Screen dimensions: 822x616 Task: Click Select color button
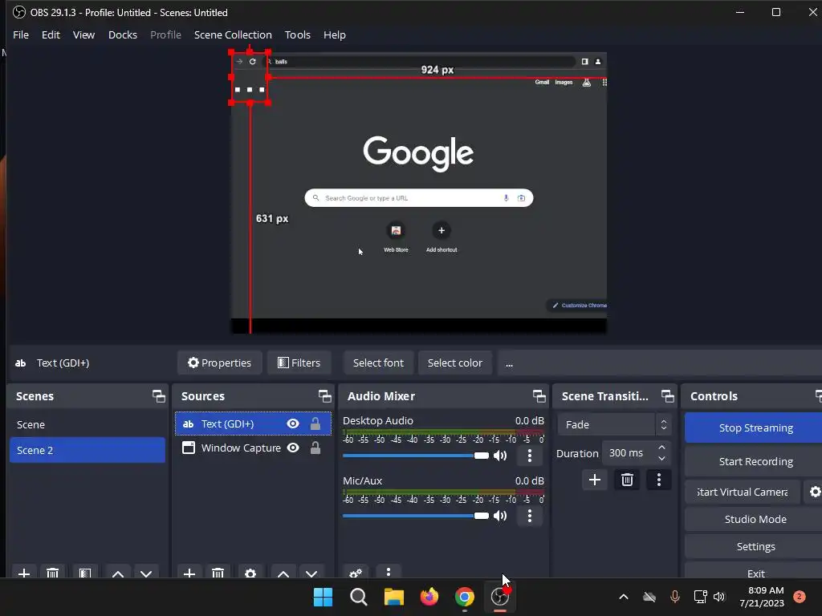pyautogui.click(x=454, y=363)
